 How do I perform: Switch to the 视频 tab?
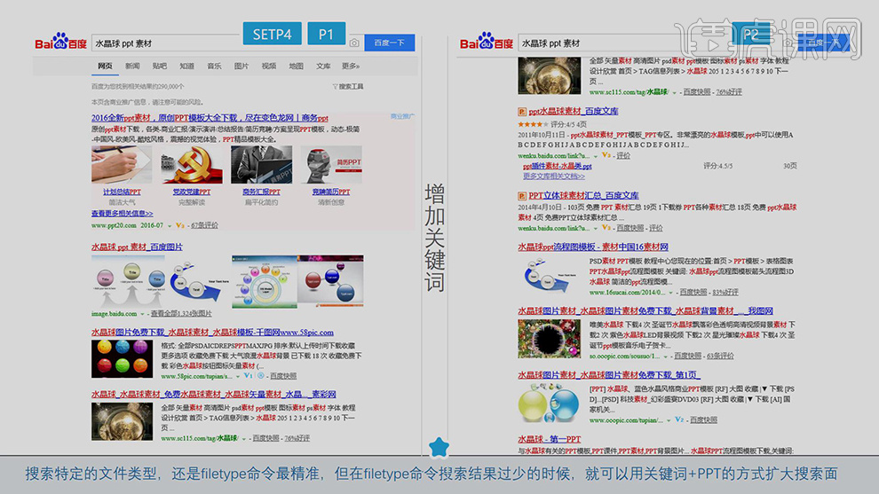[x=269, y=67]
